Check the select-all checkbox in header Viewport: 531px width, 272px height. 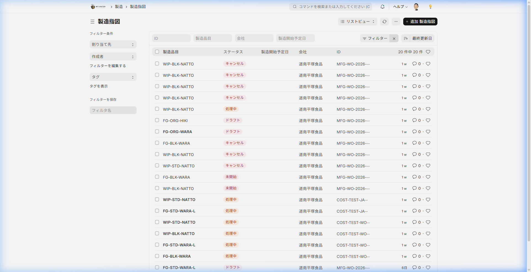tap(157, 52)
